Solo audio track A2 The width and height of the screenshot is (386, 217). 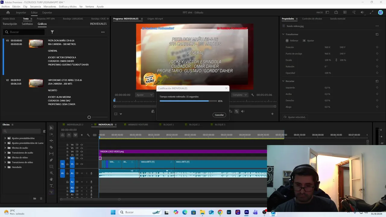[x=86, y=182]
